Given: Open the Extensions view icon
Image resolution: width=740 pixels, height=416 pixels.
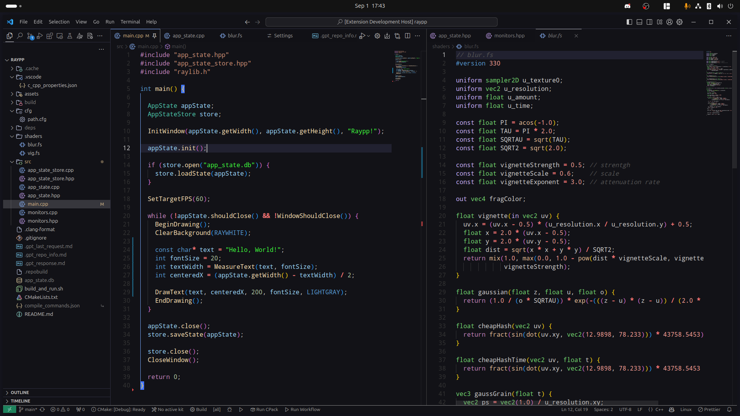Looking at the screenshot, I should click(x=50, y=36).
